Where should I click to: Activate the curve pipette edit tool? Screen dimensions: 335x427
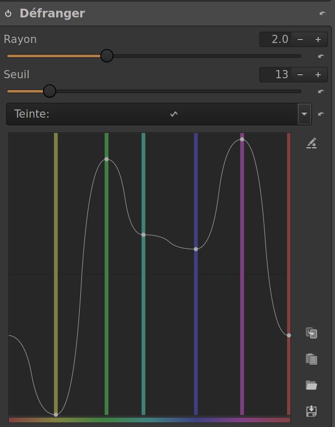coord(311,143)
